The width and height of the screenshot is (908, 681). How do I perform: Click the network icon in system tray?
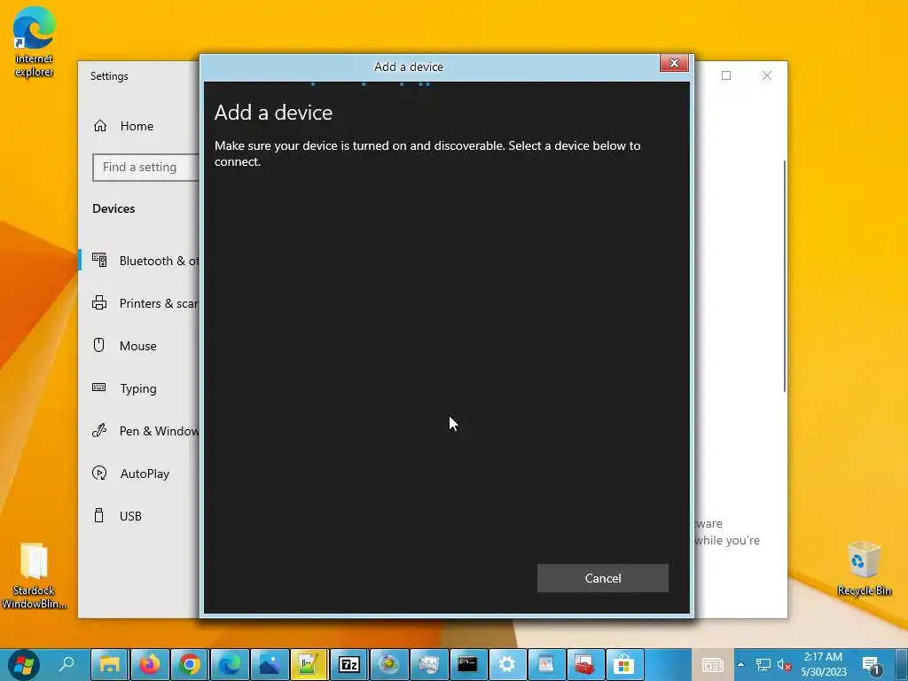click(763, 665)
